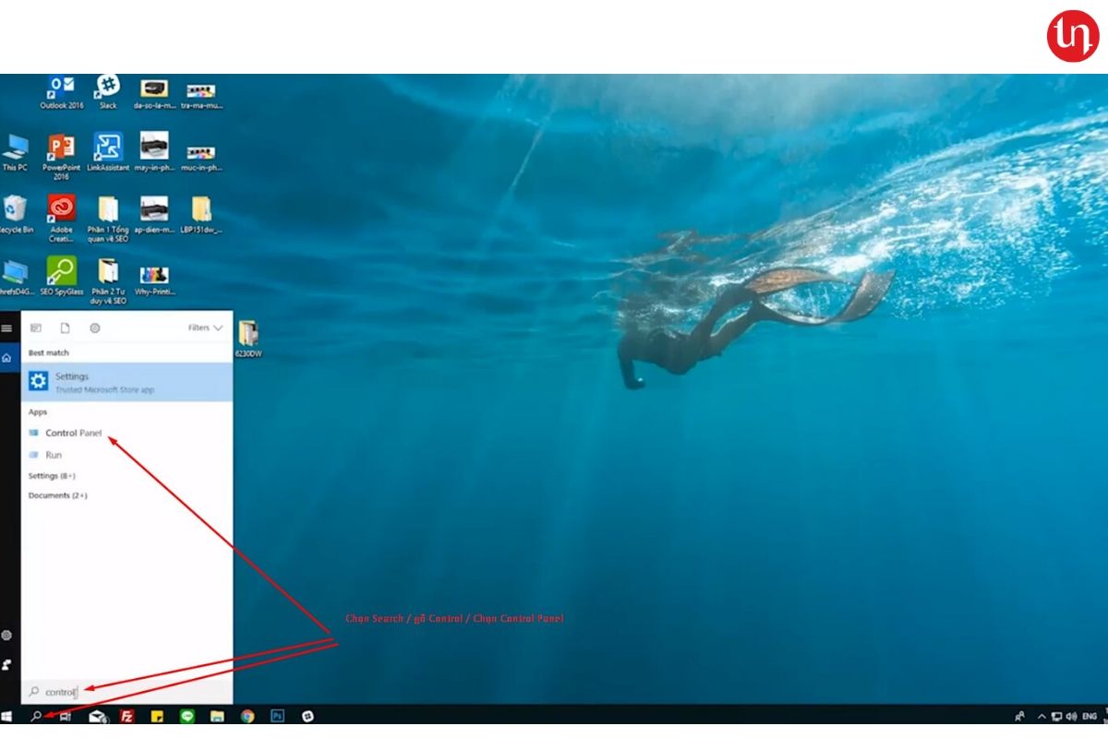The width and height of the screenshot is (1108, 738).
Task: Filter search results by documents icon
Action: click(66, 327)
